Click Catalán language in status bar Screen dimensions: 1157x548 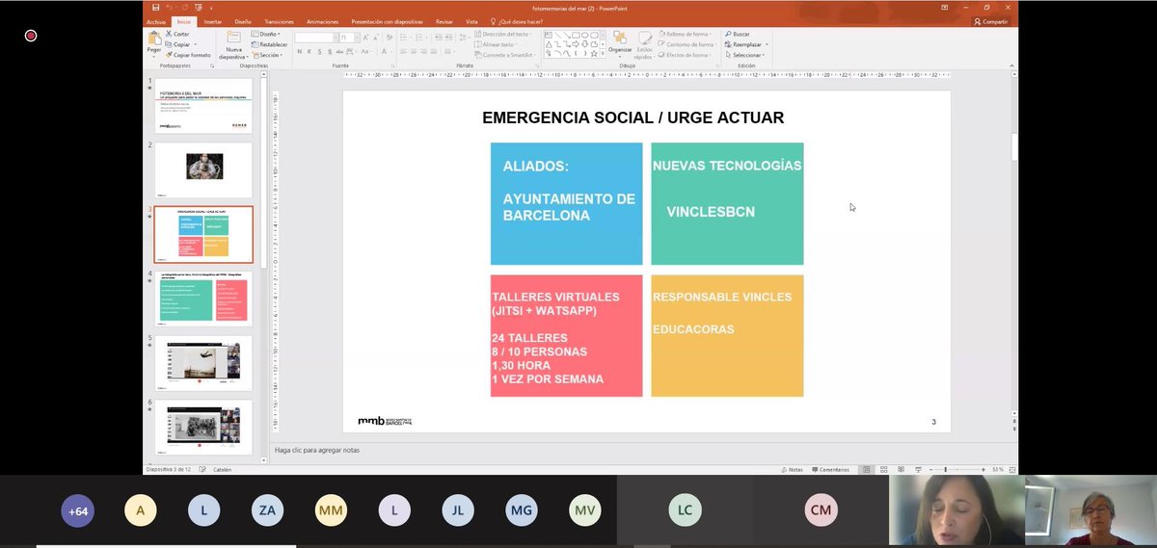coord(223,470)
